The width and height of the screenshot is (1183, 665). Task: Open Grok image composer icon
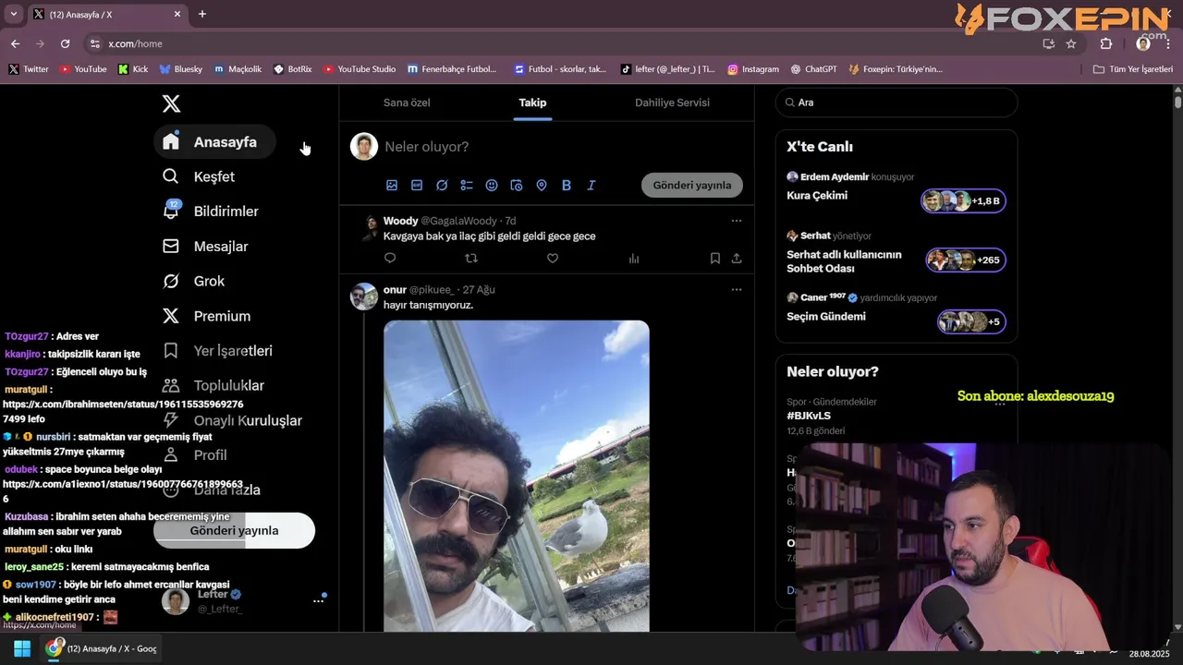442,186
